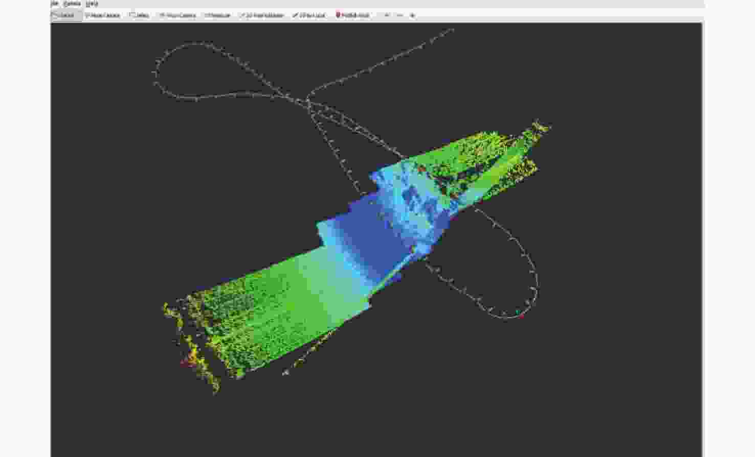The width and height of the screenshot is (755, 457).
Task: Open the File menu
Action: (x=54, y=3)
